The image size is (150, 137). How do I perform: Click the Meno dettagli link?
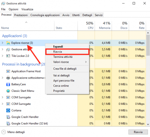tap(16, 132)
